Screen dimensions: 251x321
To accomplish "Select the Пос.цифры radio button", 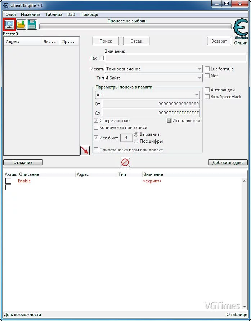I will click(x=136, y=141).
